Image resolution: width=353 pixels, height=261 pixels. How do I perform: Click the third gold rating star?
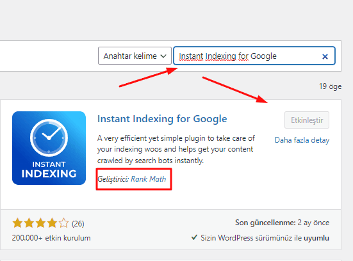(x=40, y=223)
